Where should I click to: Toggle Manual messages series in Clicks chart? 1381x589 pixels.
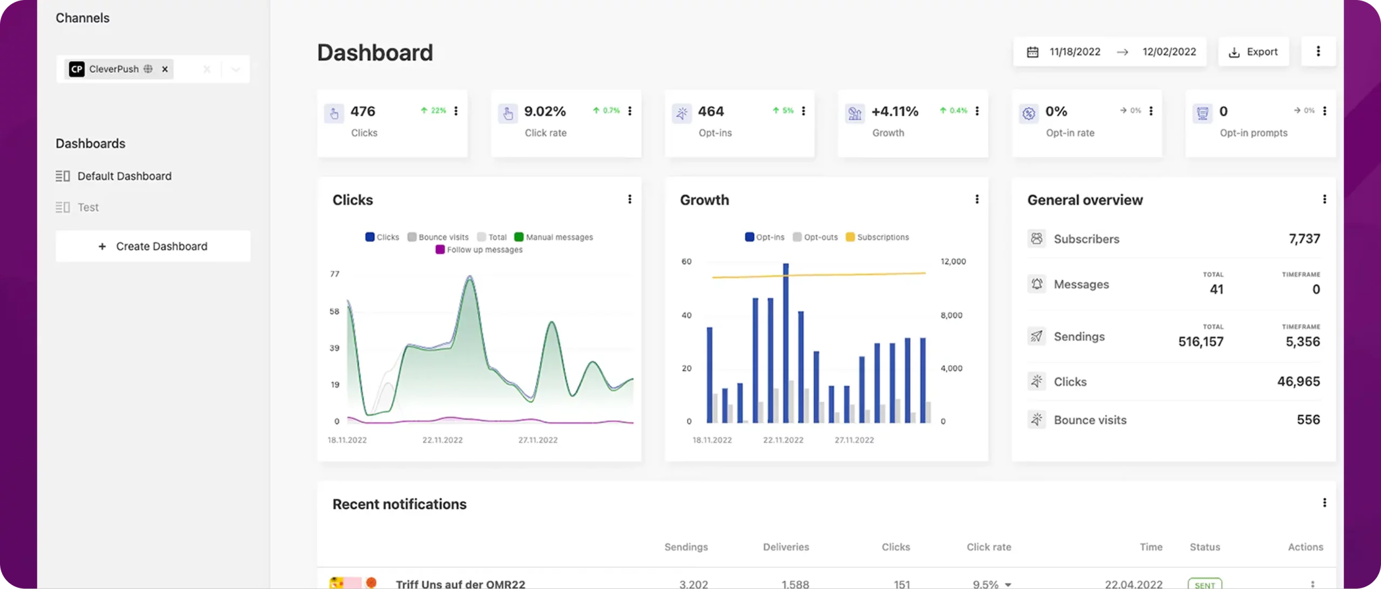coord(553,237)
